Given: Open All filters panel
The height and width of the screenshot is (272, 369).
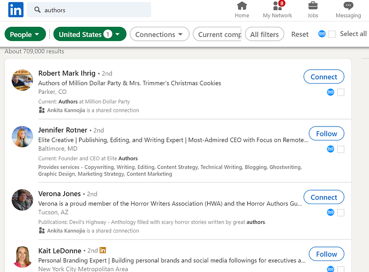Looking at the screenshot, I should [264, 34].
